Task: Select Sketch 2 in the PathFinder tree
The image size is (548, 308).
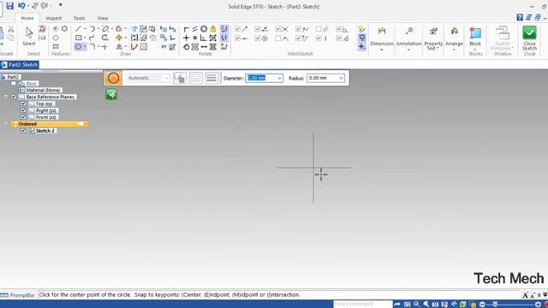Action: (45, 131)
